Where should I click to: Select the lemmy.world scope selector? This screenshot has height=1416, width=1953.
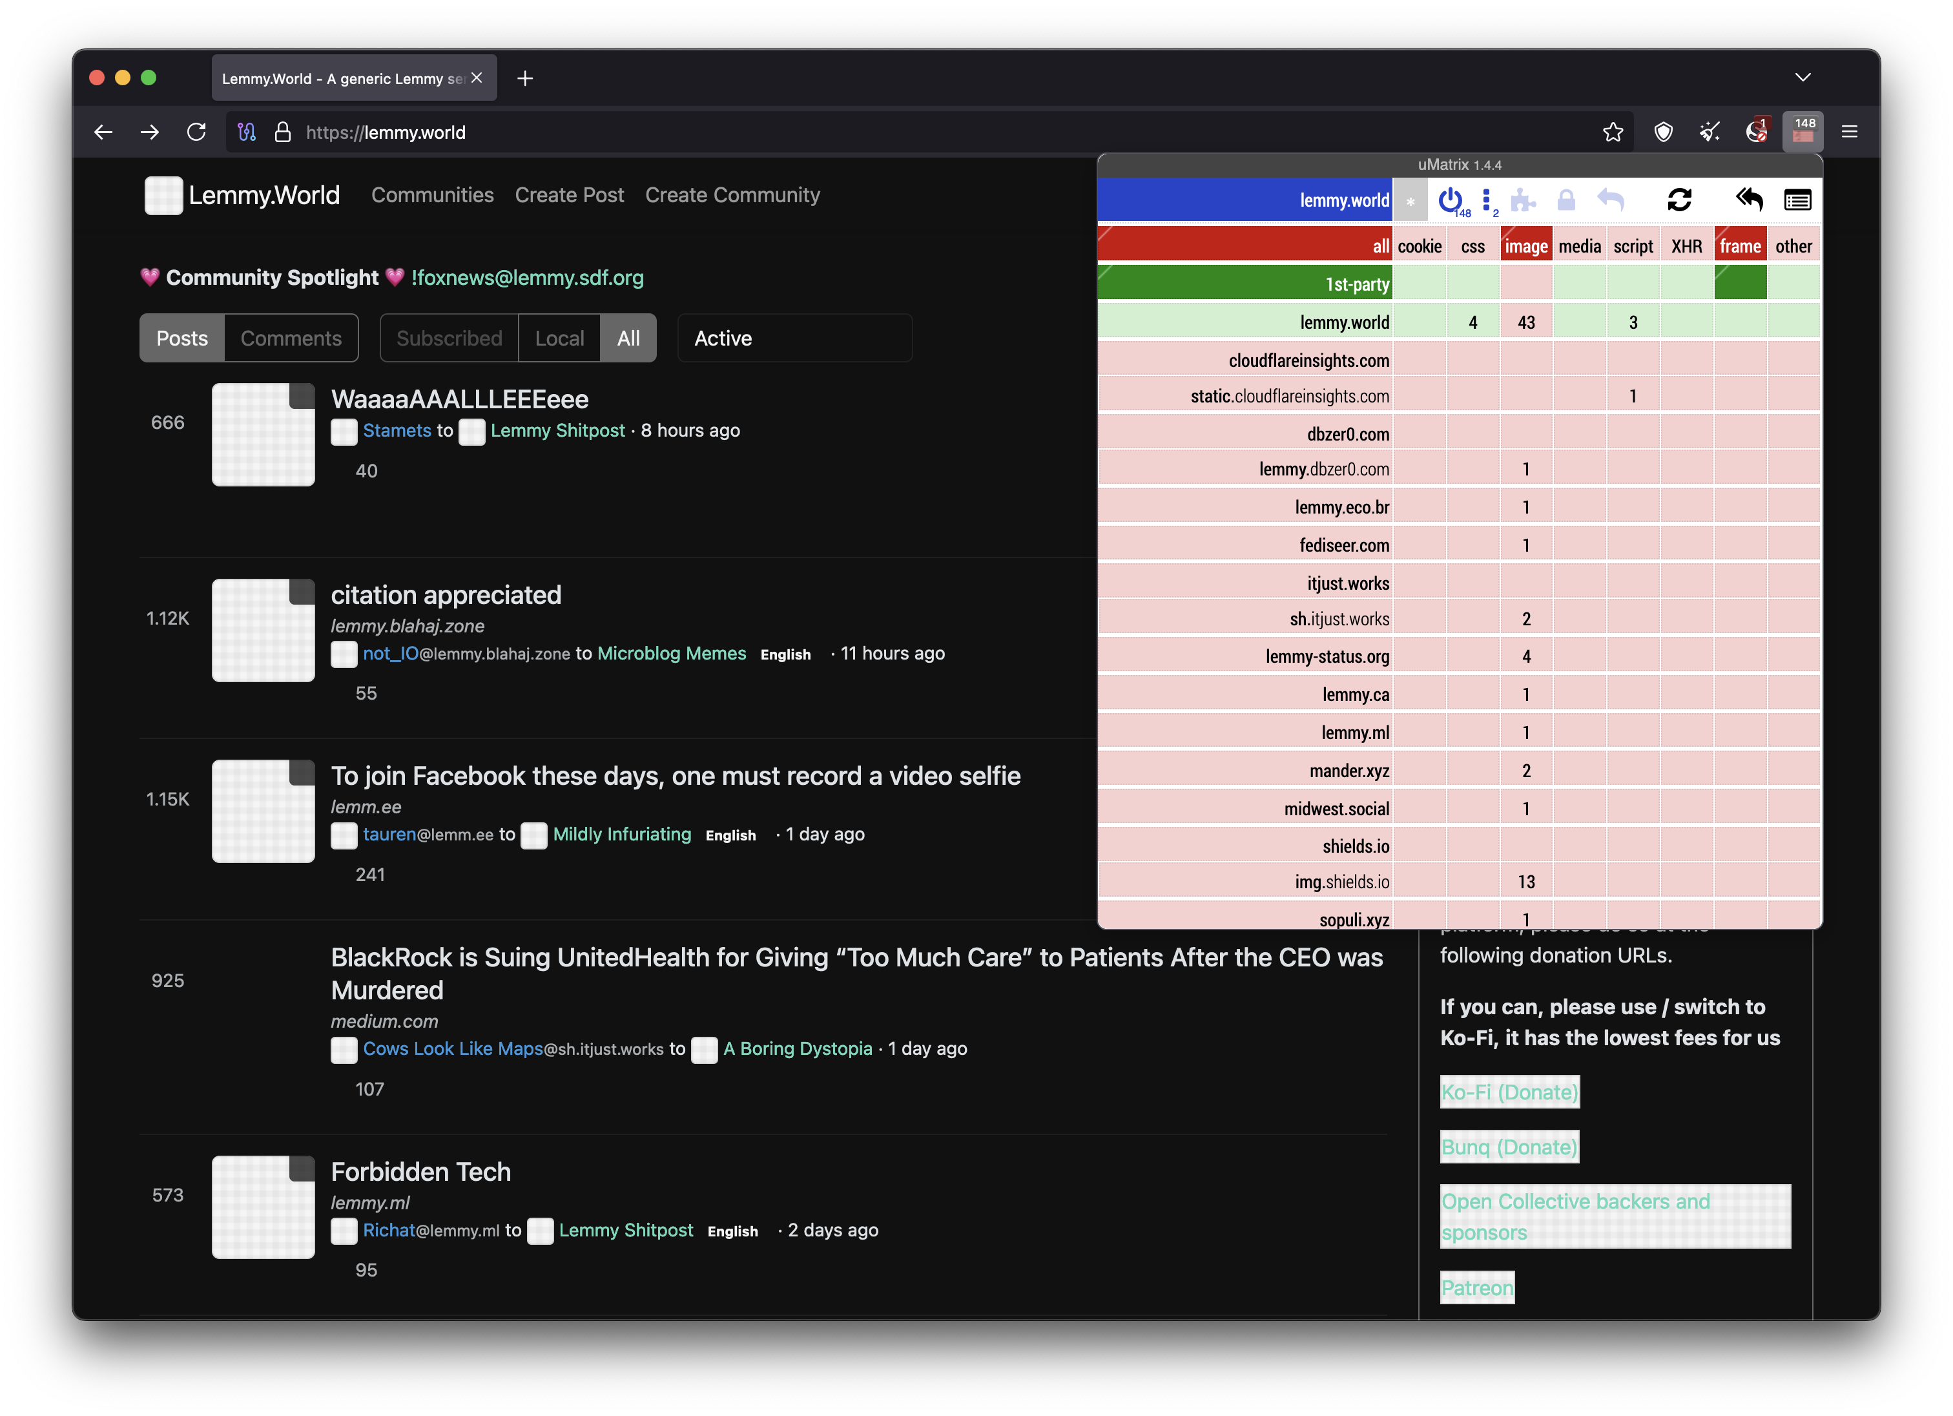[1245, 201]
